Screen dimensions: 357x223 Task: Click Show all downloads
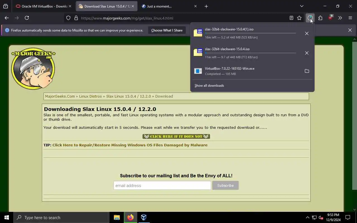click(x=209, y=86)
